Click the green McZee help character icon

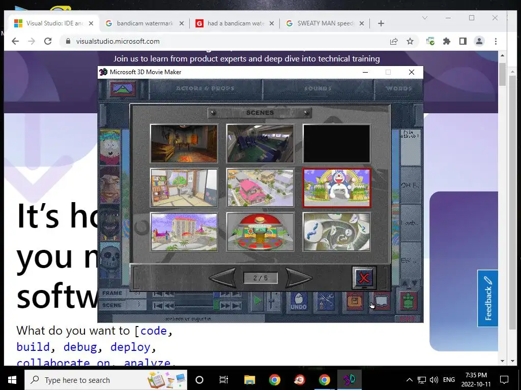point(408,302)
